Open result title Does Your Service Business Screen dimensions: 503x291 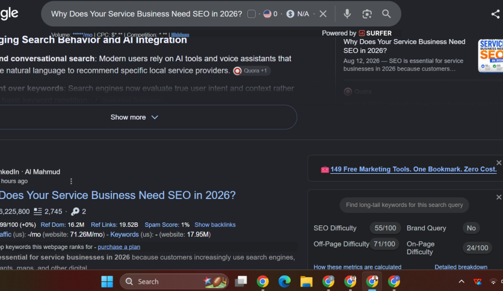[118, 195]
